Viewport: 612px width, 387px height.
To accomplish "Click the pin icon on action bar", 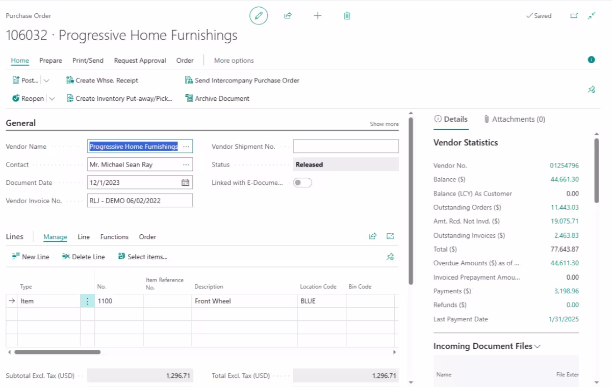I will [x=592, y=89].
